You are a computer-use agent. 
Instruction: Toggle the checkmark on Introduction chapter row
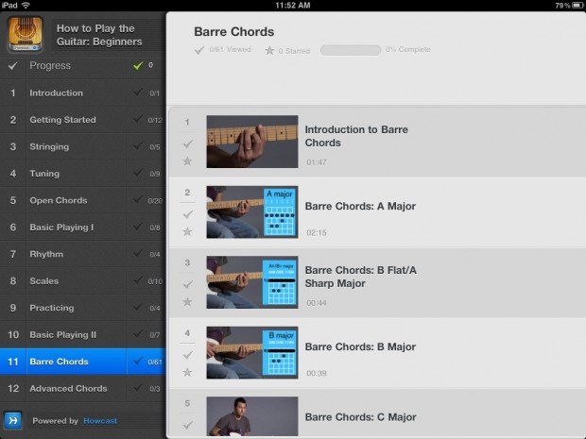[138, 92]
